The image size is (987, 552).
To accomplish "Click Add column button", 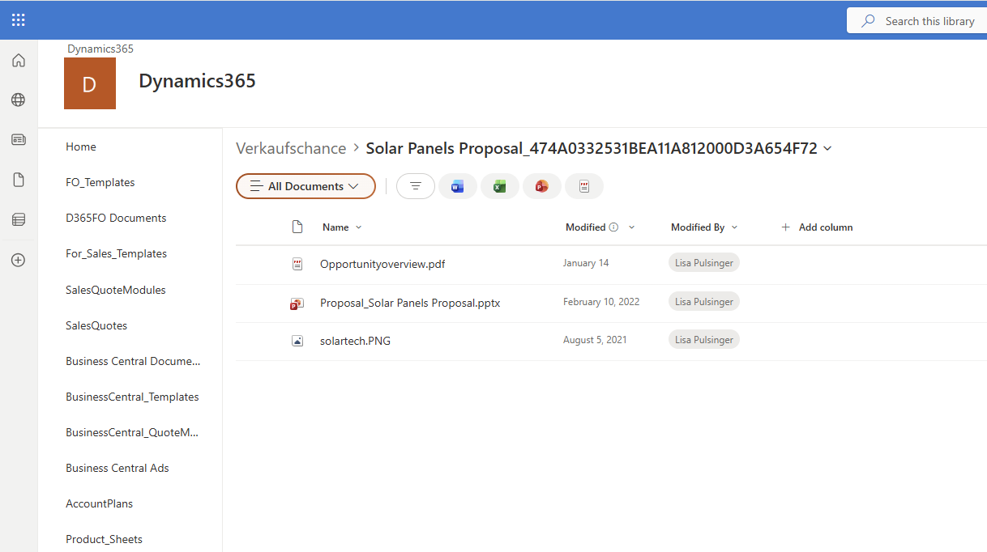I will 817,227.
